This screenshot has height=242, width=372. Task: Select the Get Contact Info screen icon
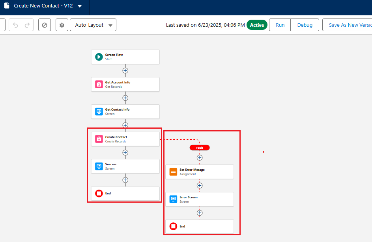coord(99,111)
